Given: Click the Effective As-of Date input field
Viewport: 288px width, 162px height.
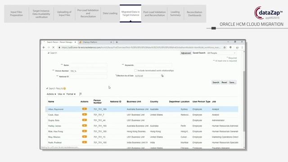Looking at the screenshot, I should click(x=148, y=76).
